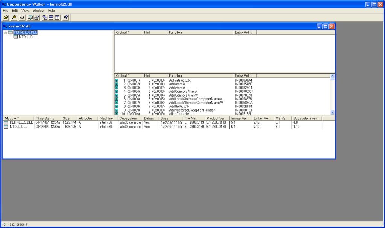Open the Help menu
The image size is (385, 228).
pyautogui.click(x=51, y=11)
